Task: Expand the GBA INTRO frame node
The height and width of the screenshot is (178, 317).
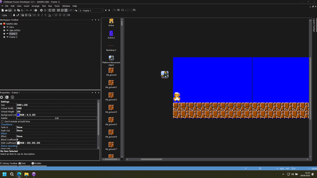Action: click(4, 31)
